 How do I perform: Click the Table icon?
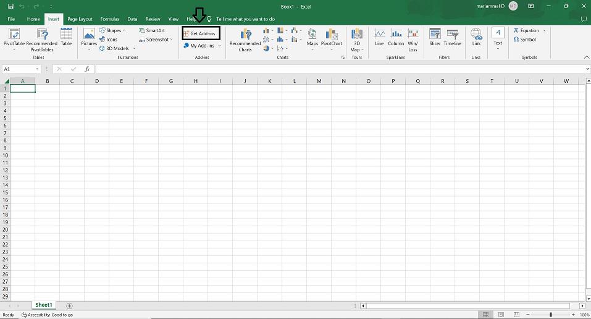pyautogui.click(x=66, y=38)
